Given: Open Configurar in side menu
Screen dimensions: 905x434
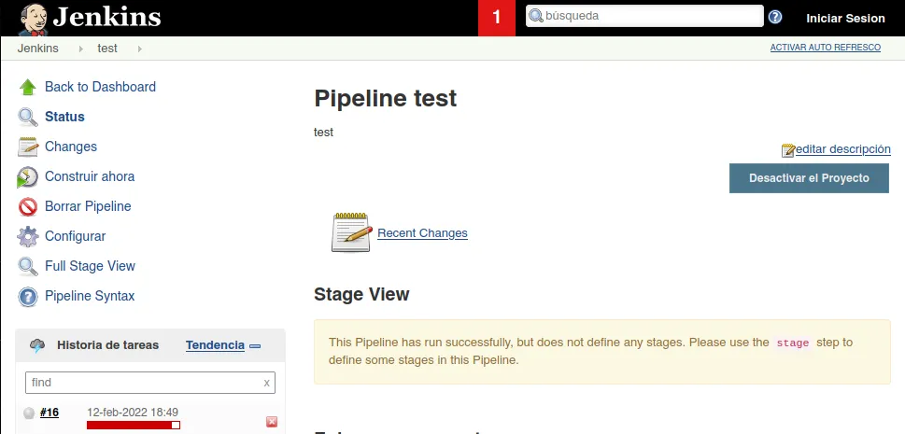Looking at the screenshot, I should (x=75, y=236).
